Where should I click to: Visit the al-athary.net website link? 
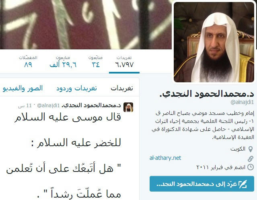[165, 158]
